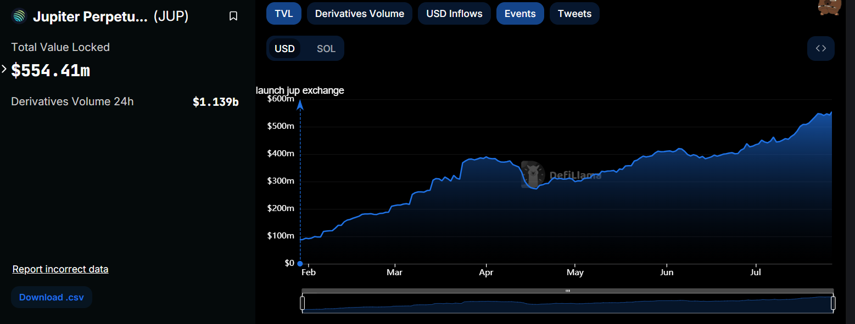
Task: Click the left handle of range slider
Action: [x=302, y=303]
